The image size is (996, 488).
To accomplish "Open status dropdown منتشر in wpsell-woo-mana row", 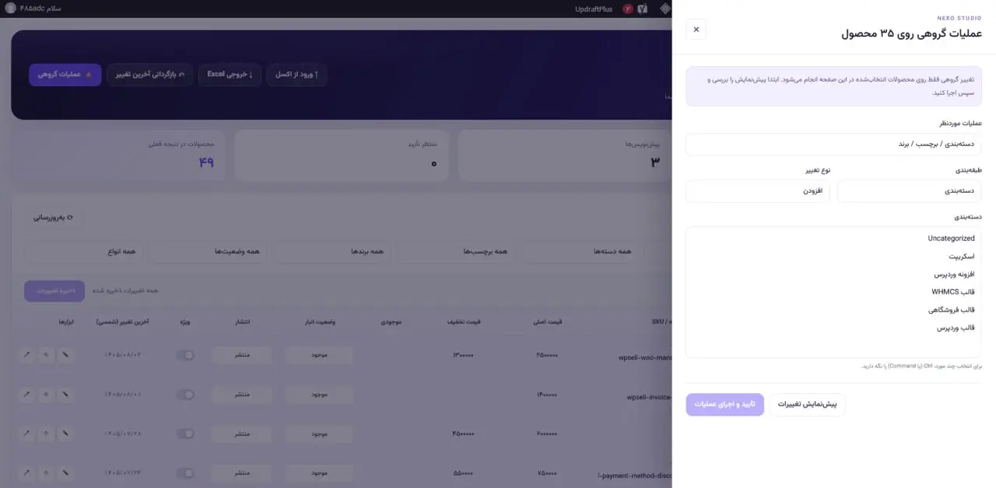I will coord(242,355).
